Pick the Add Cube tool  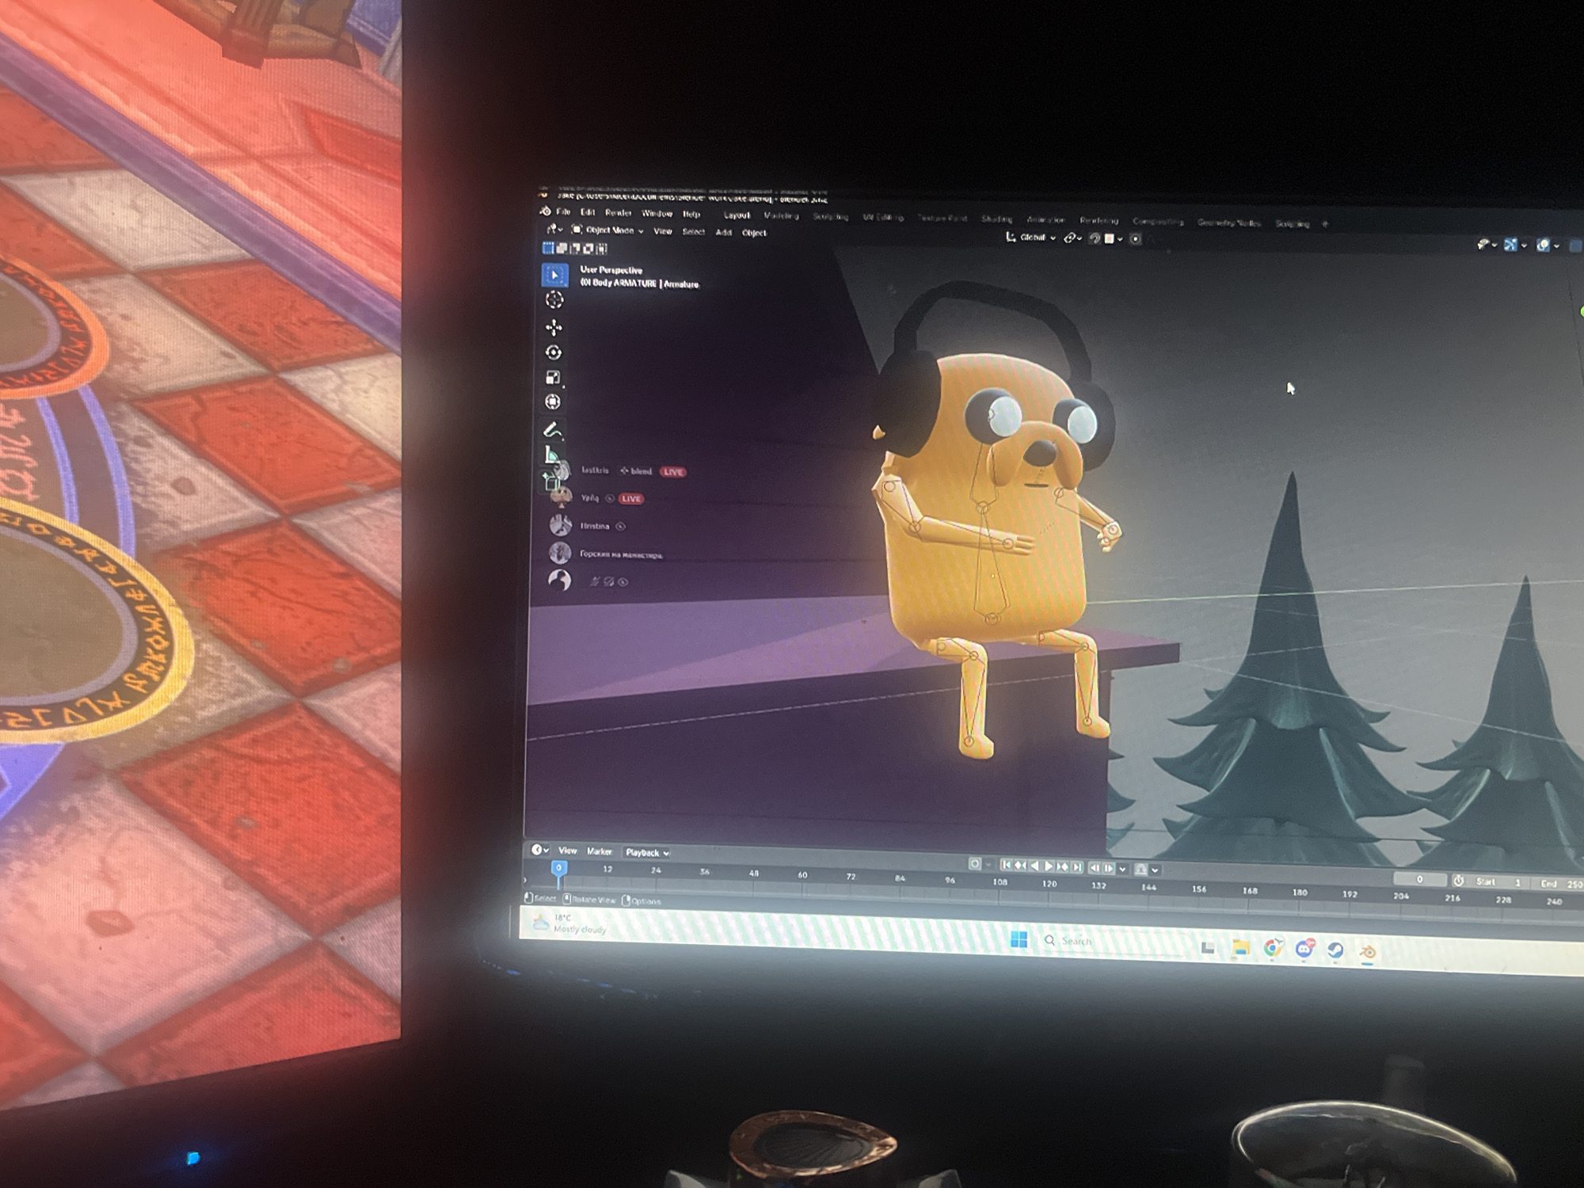(550, 480)
